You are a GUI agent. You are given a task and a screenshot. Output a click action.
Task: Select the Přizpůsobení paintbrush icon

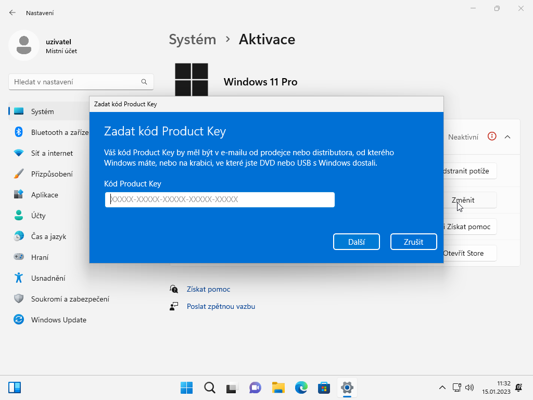coord(19,174)
